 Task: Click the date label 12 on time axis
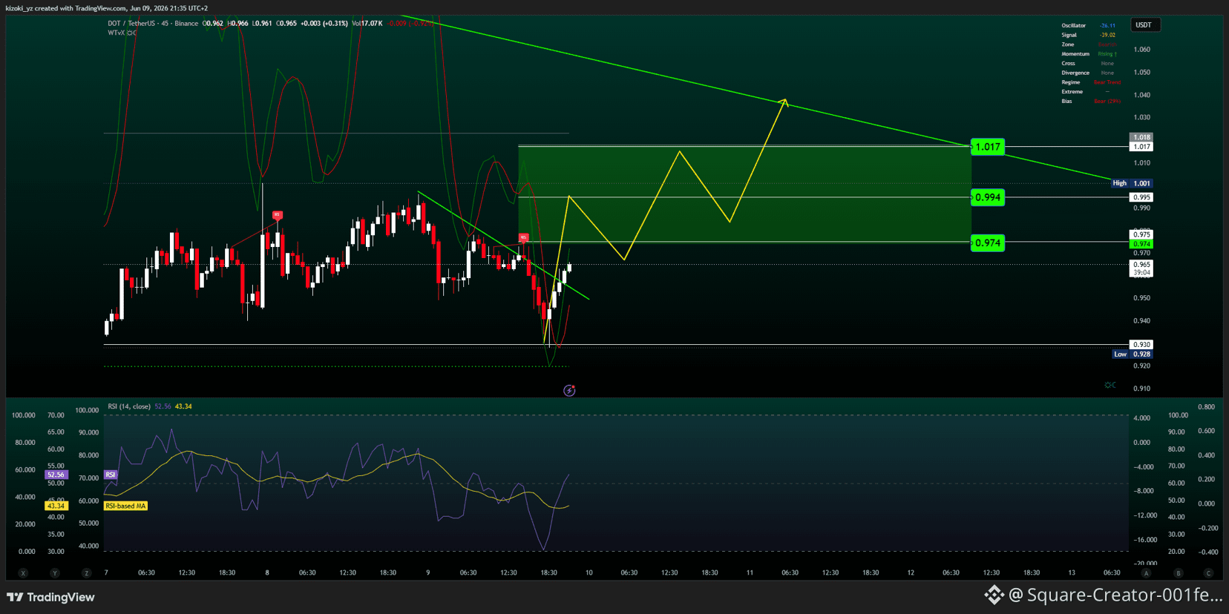click(x=911, y=572)
